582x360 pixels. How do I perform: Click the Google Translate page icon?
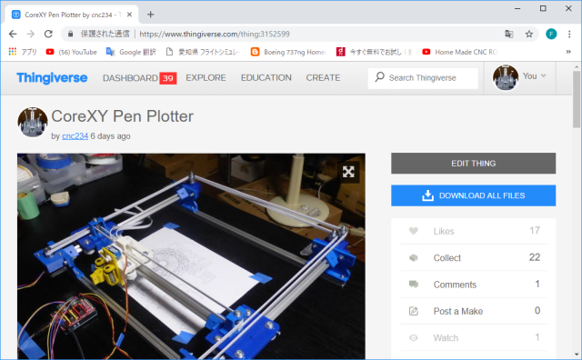tap(509, 35)
